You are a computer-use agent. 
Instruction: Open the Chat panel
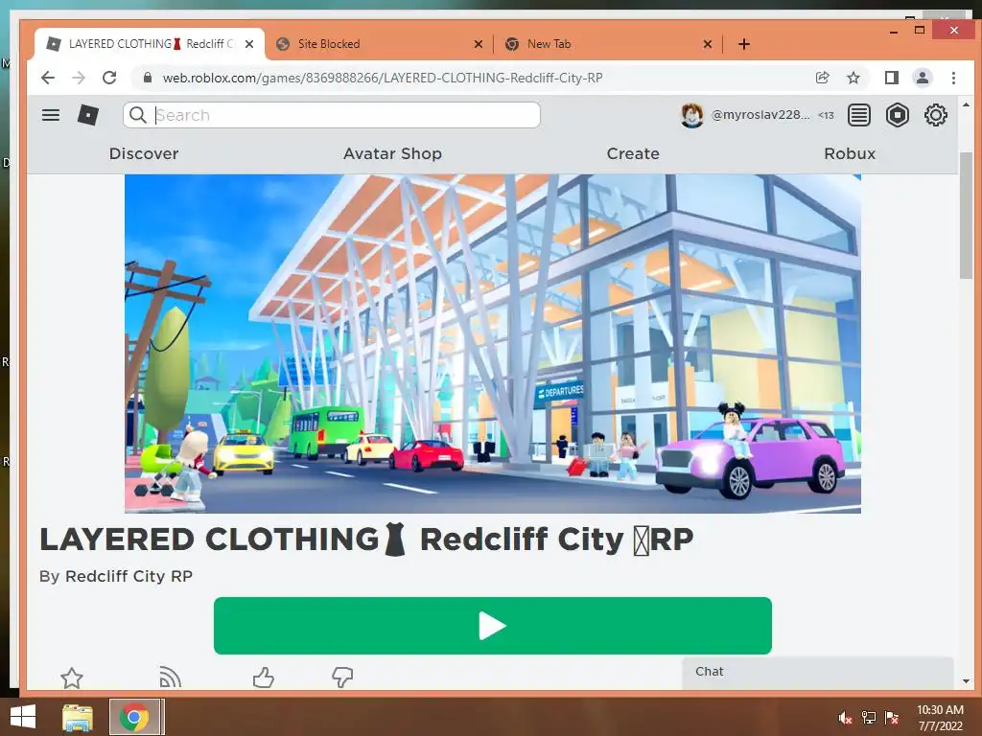tap(818, 673)
